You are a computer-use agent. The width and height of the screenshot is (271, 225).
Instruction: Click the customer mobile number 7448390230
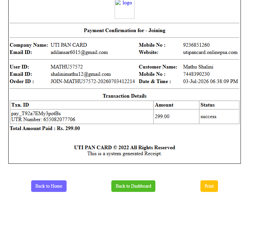tap(196, 74)
